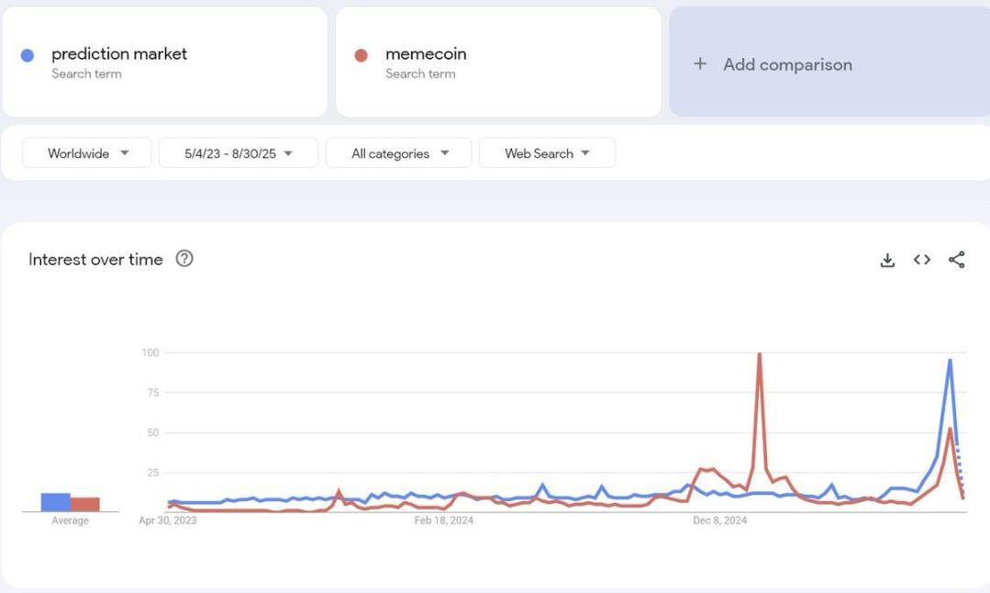Click the Interest over time heading
The height and width of the screenshot is (593, 990).
point(95,260)
